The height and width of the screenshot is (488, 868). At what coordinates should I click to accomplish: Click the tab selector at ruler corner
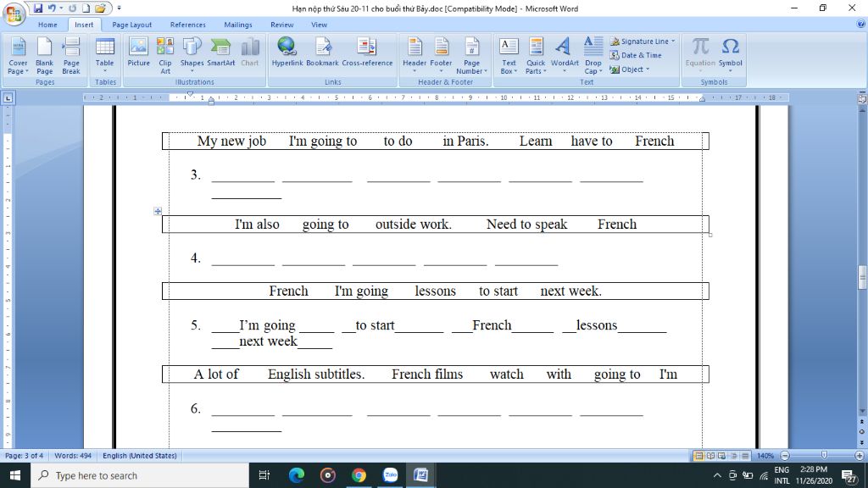(8, 98)
